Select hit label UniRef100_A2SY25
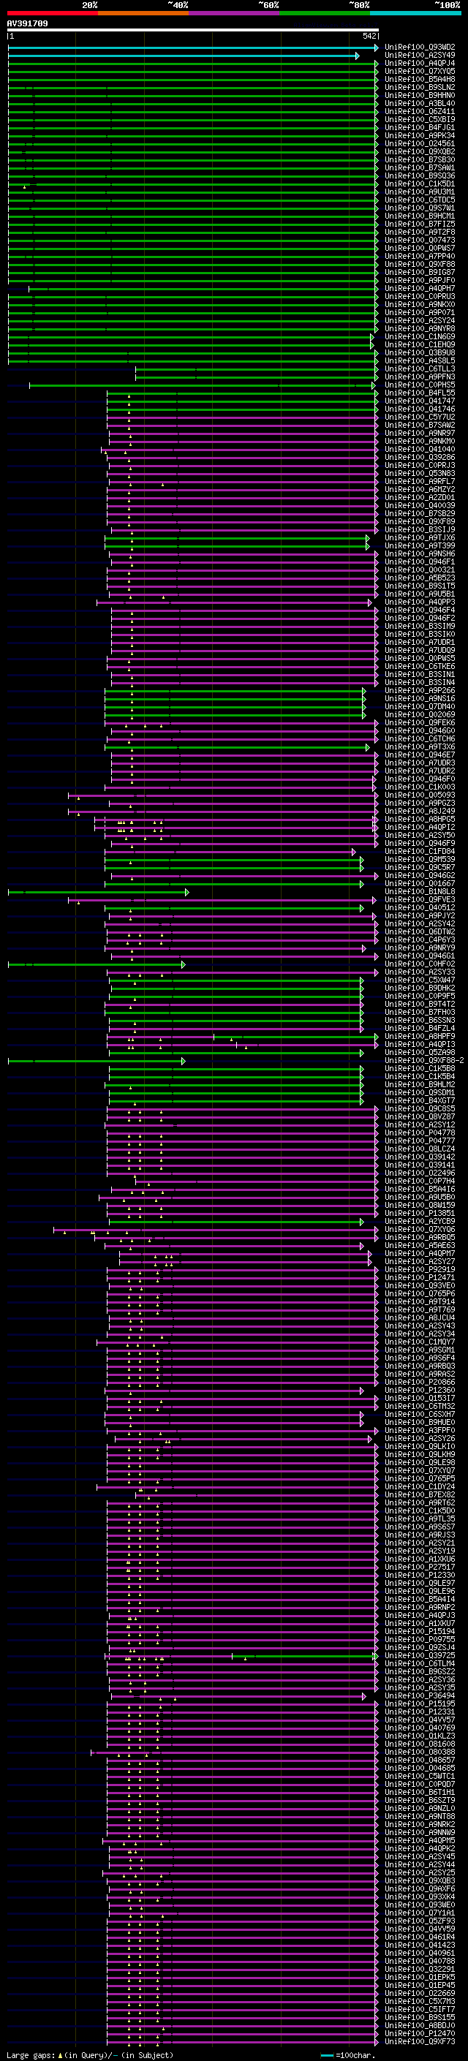The width and height of the screenshot is (468, 2061). pos(420,1875)
